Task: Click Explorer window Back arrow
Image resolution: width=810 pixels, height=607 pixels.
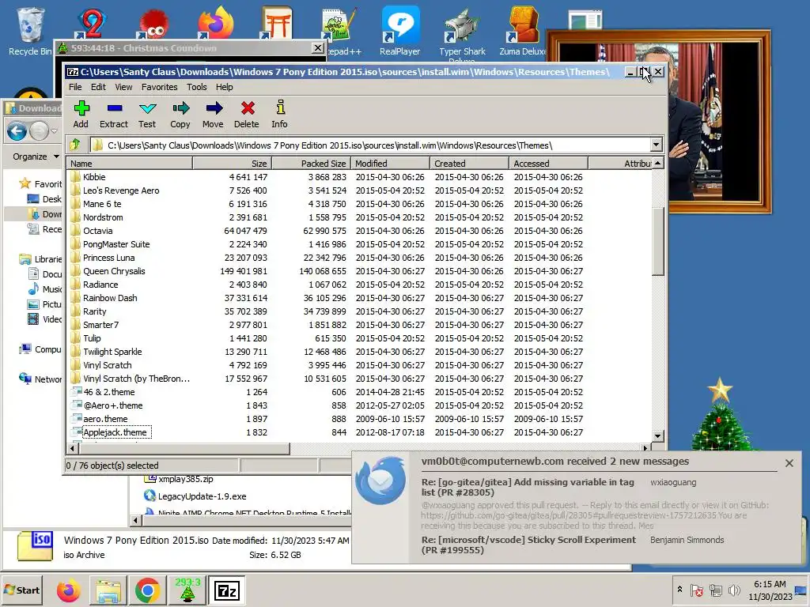Action: pos(17,131)
